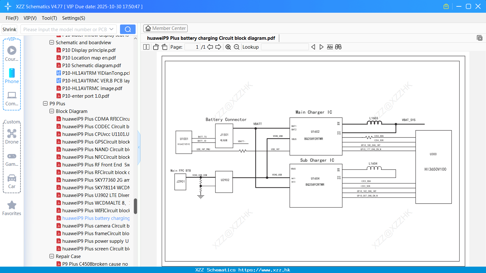Select the Phone category icon
The width and height of the screenshot is (486, 273).
(12, 76)
